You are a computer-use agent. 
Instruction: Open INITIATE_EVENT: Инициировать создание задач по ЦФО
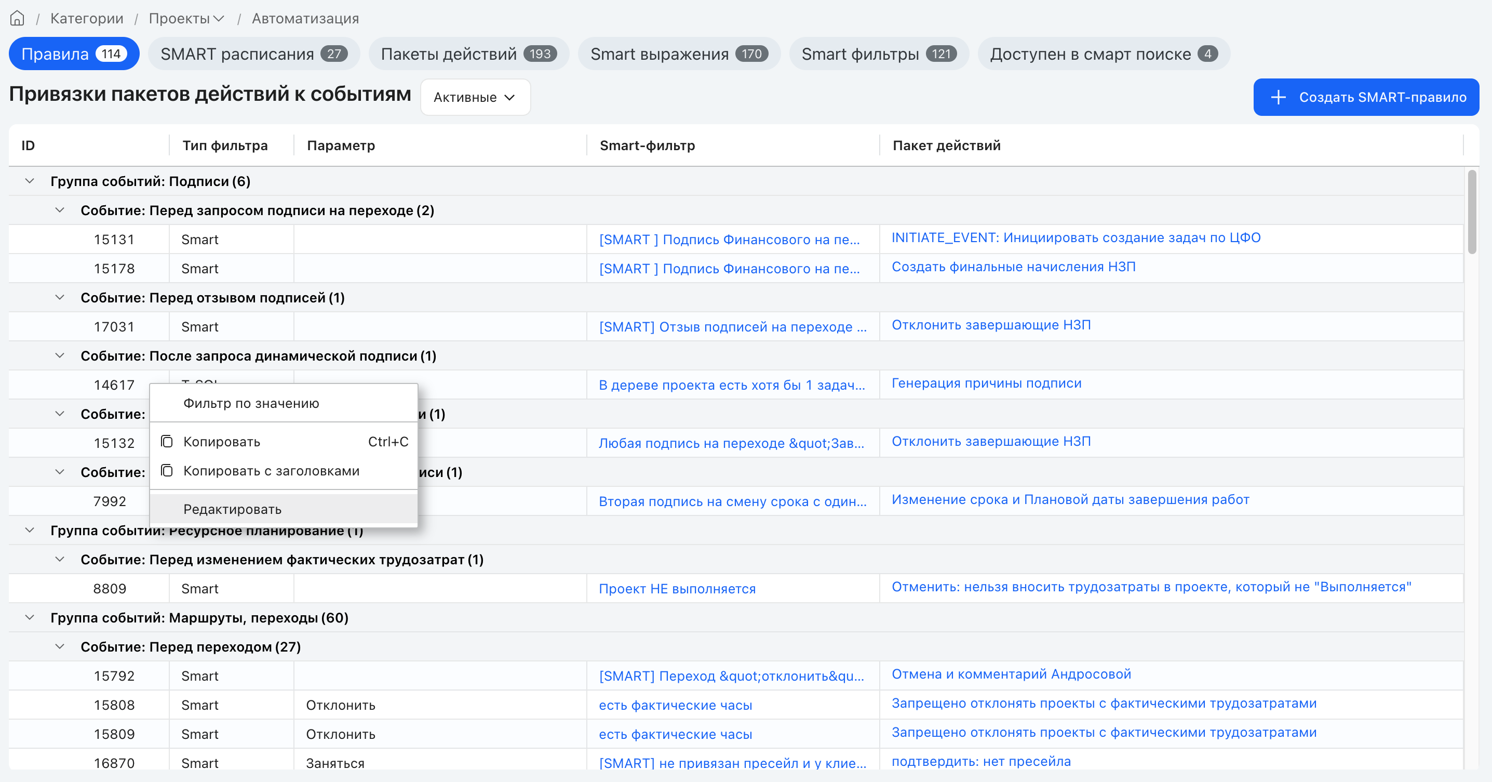(1076, 237)
